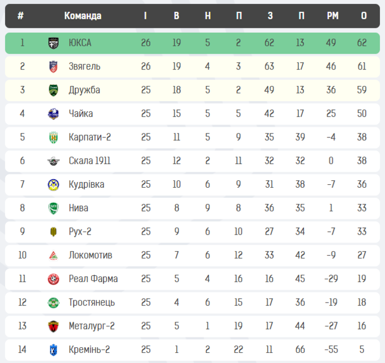Click the ЮКСА team logo icon
This screenshot has width=385, height=363.
tap(53, 43)
